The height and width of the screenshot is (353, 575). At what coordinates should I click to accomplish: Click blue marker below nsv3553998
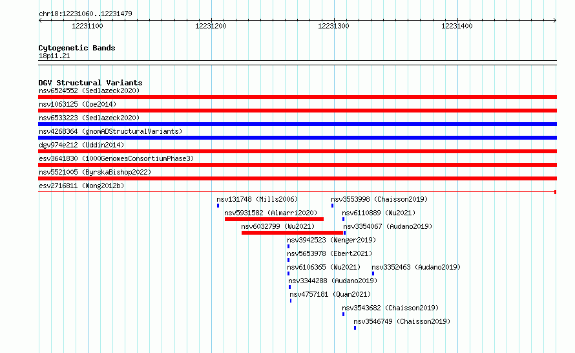point(332,206)
